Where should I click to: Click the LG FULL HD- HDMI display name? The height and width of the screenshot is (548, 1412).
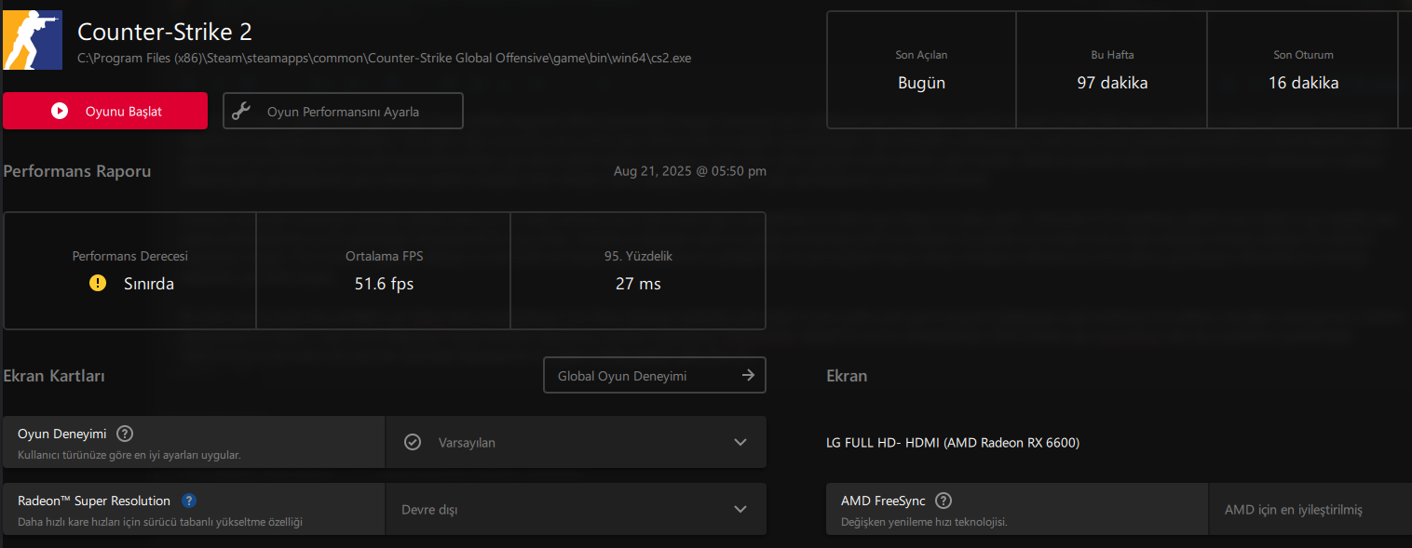953,443
